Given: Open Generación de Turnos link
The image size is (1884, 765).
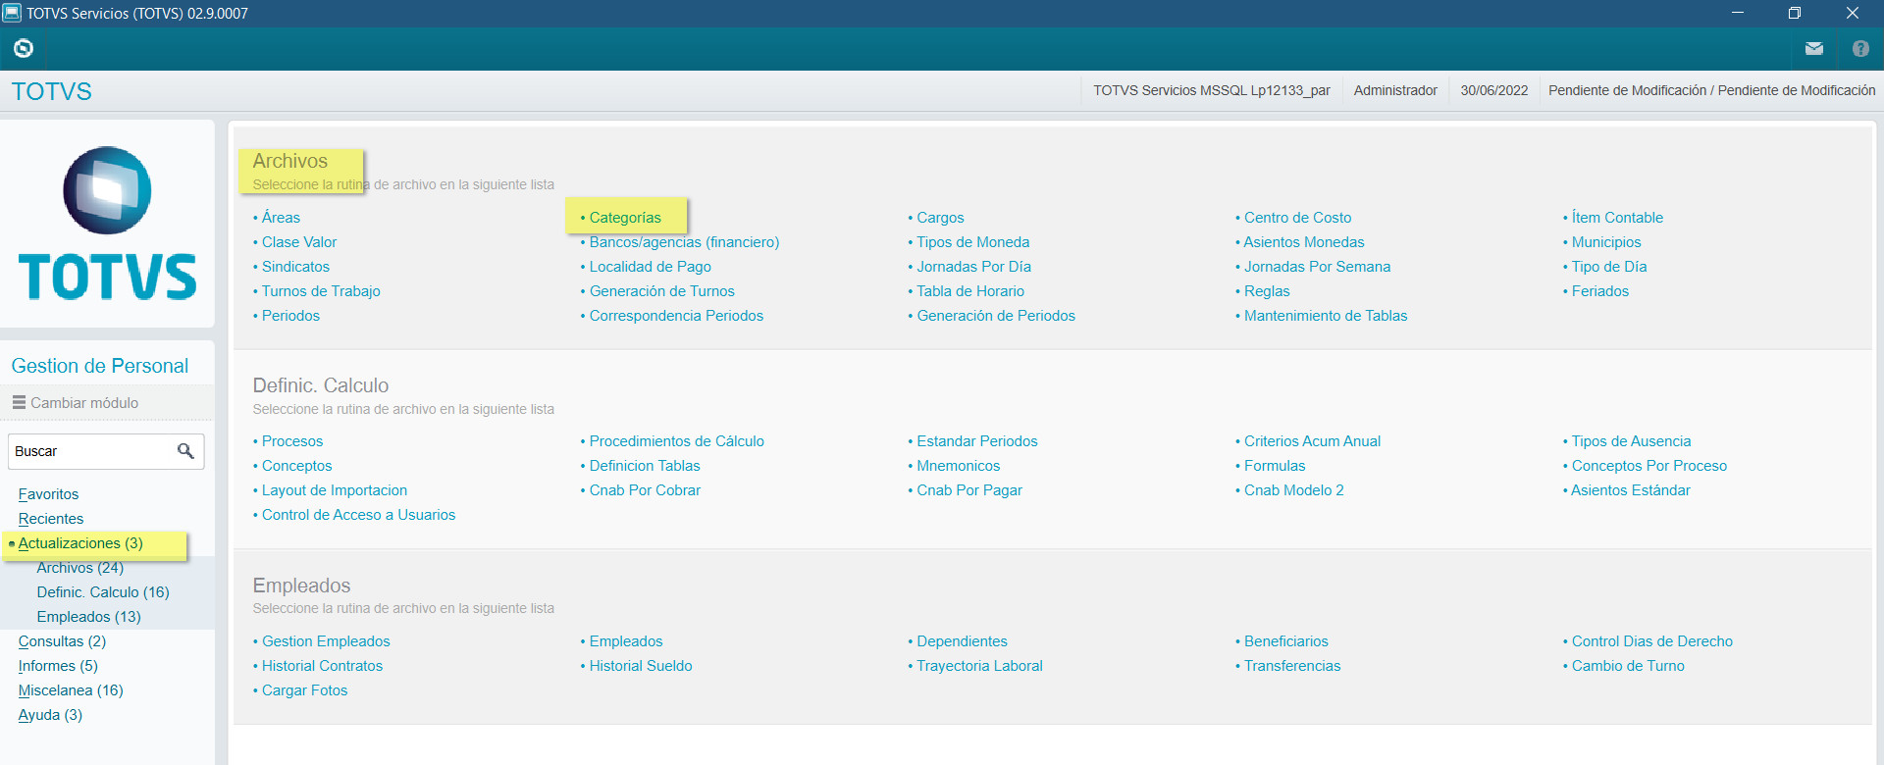Looking at the screenshot, I should 662,291.
